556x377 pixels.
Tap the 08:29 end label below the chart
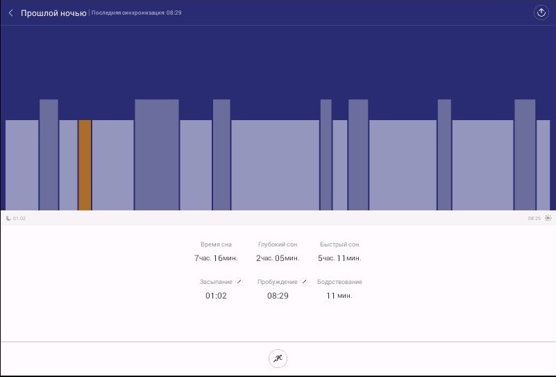coord(534,219)
